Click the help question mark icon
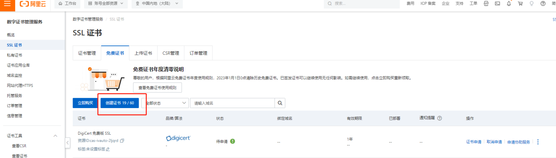Viewport: 556px width, 158px height. tap(543, 4)
